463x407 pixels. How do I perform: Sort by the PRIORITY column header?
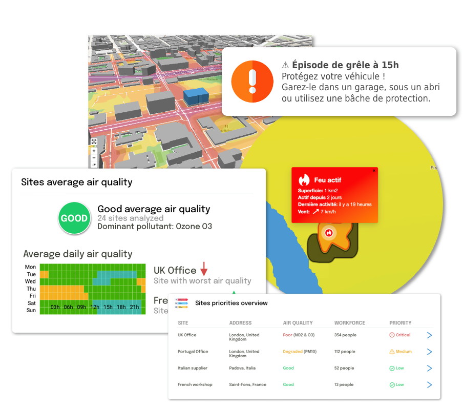[x=400, y=323]
